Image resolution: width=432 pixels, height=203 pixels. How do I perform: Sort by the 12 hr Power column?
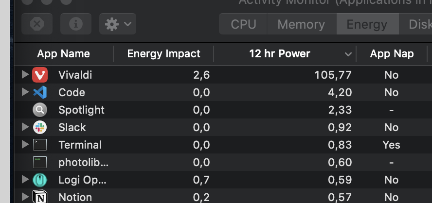pos(279,53)
